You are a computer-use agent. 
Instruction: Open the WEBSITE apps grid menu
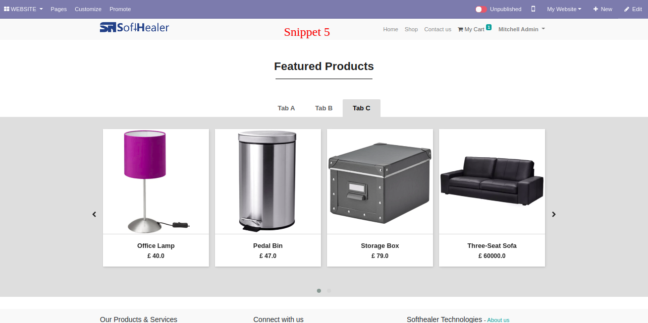coord(23,9)
